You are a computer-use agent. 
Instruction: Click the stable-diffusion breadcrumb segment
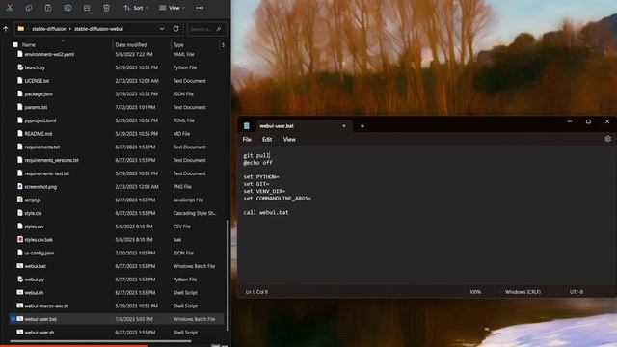(49, 29)
